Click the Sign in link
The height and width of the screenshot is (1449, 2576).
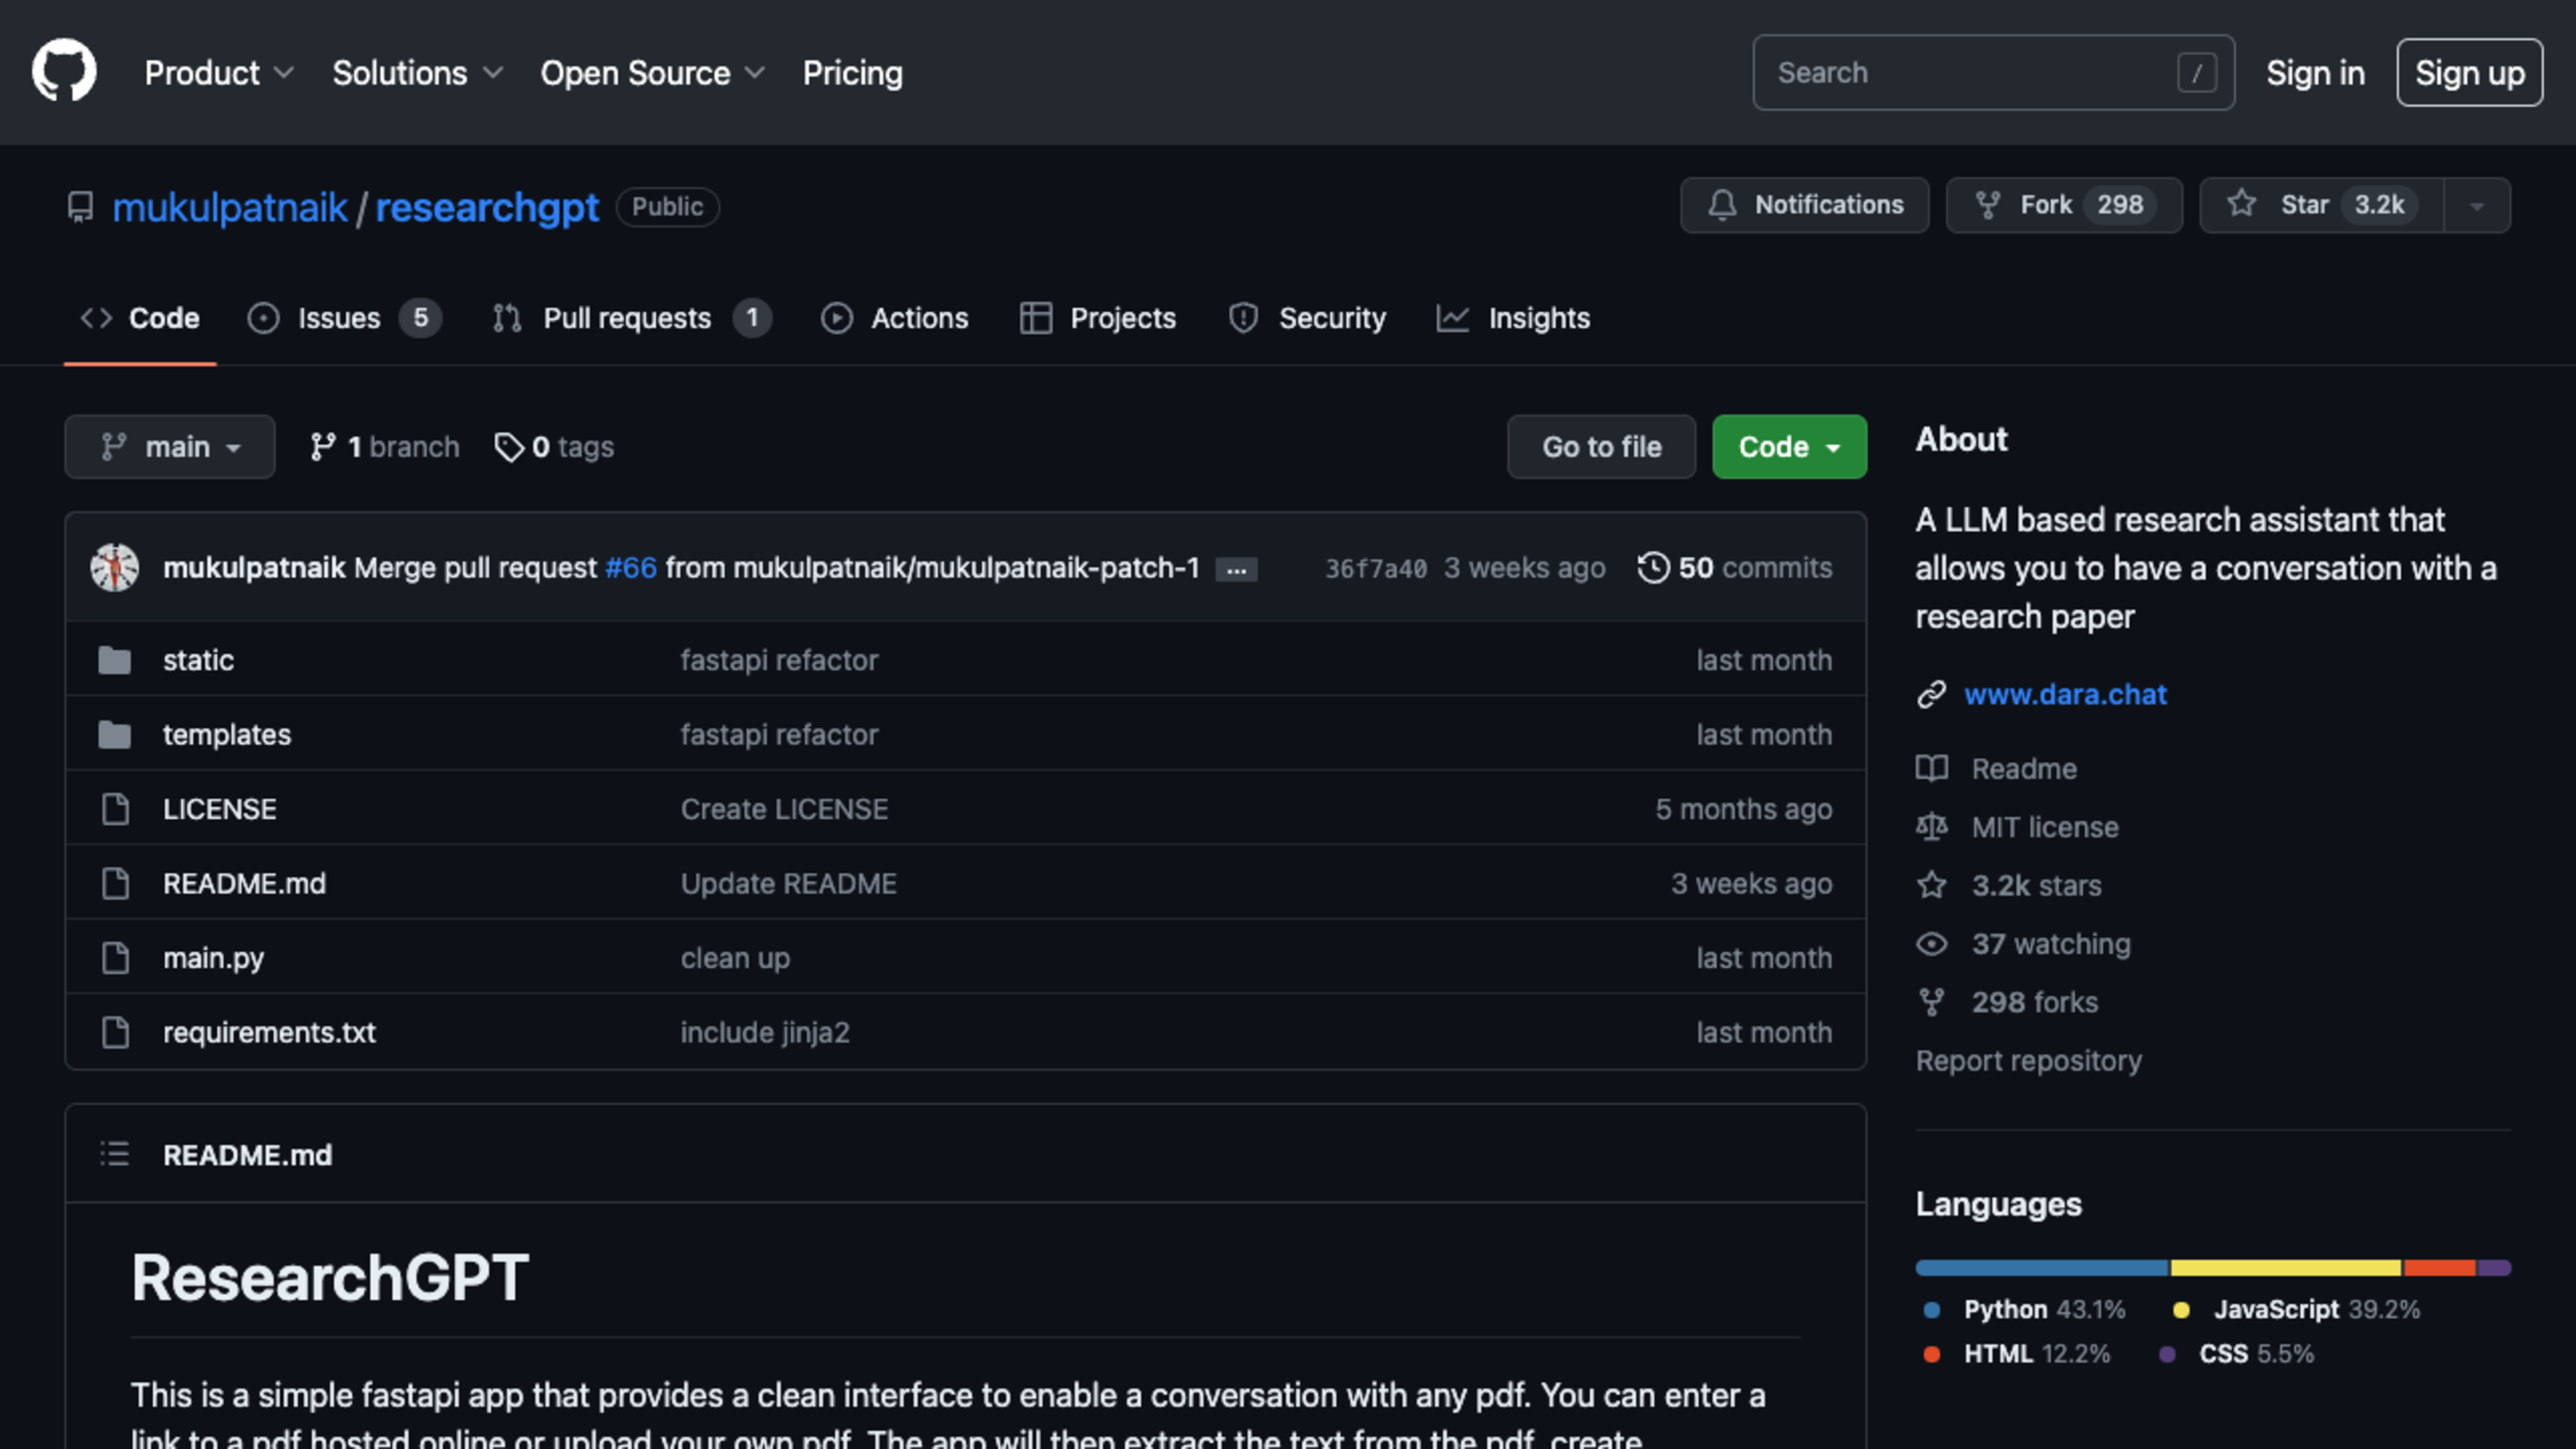click(x=2315, y=73)
